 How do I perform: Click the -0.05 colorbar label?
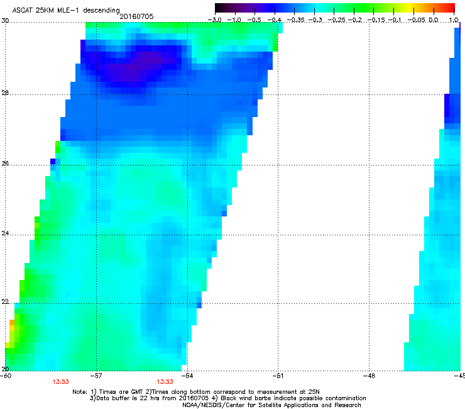tap(417, 20)
